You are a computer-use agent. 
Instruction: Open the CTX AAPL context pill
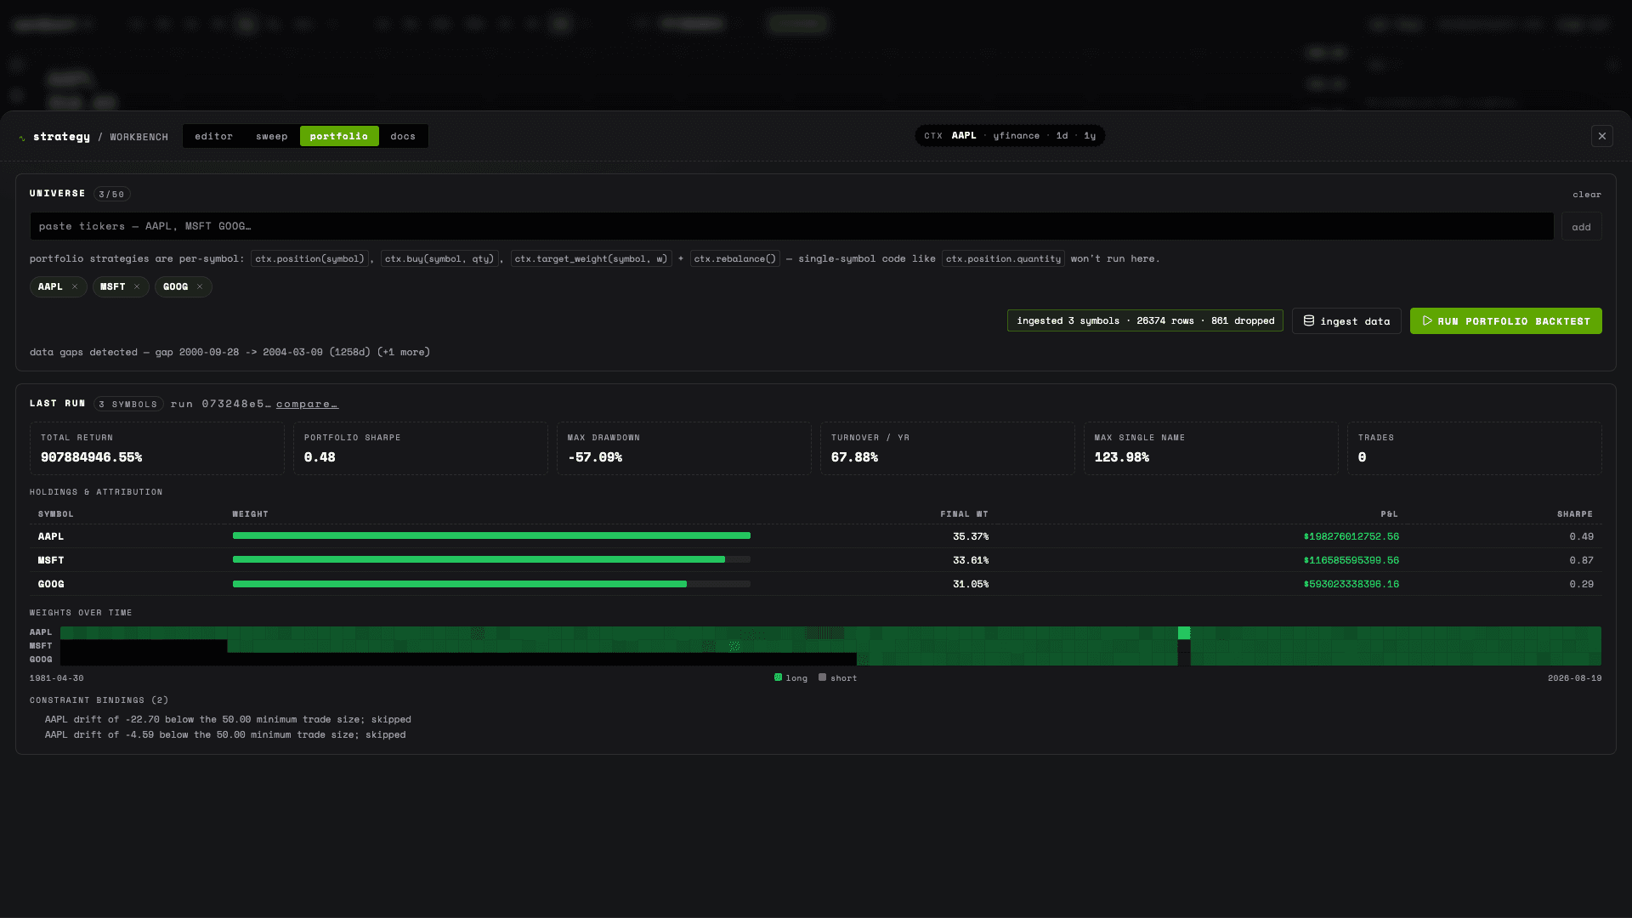tap(1010, 136)
